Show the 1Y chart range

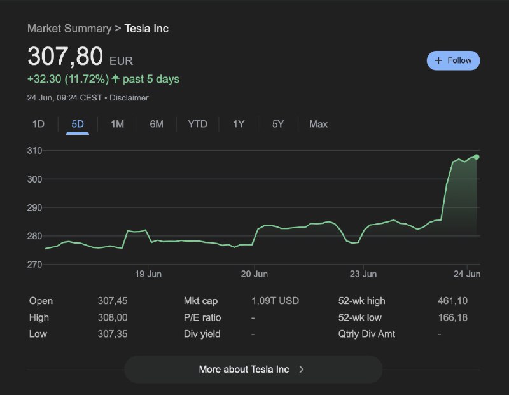tap(239, 124)
